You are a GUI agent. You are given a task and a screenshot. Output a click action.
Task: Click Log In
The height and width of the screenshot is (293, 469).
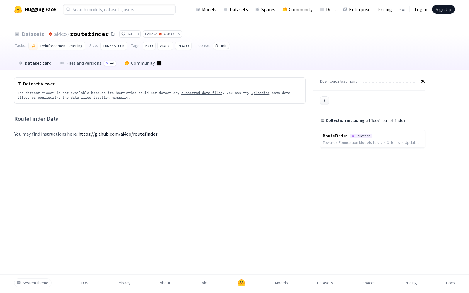click(421, 9)
